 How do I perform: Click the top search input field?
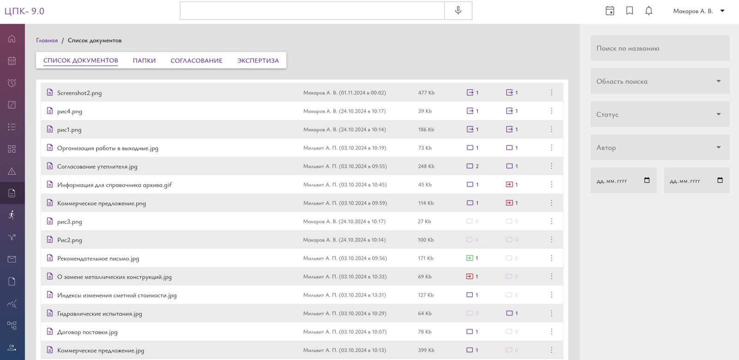(x=312, y=11)
